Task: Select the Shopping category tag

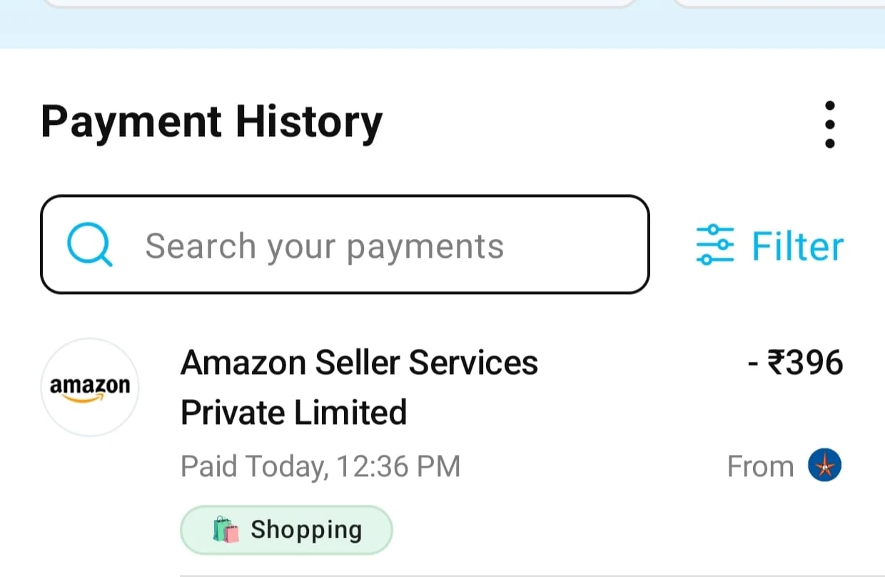Action: (286, 530)
